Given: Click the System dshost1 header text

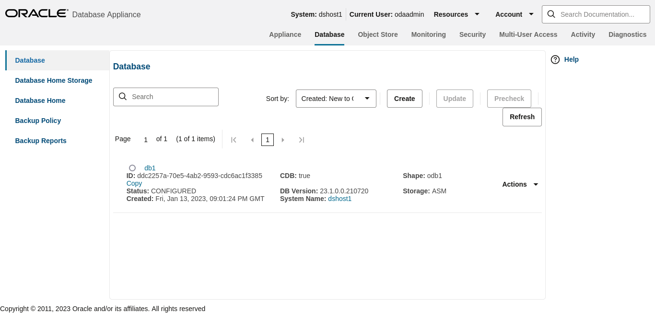Looking at the screenshot, I should click(316, 14).
